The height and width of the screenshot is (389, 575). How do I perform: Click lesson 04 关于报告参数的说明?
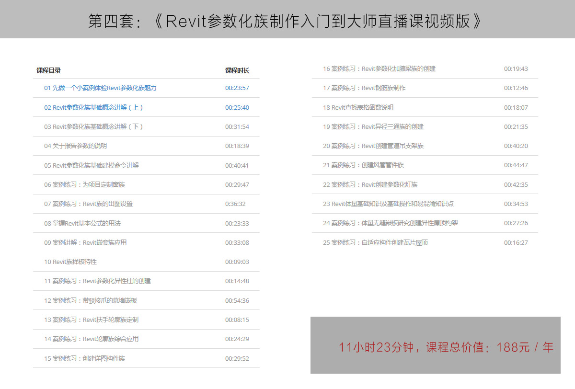tap(75, 146)
